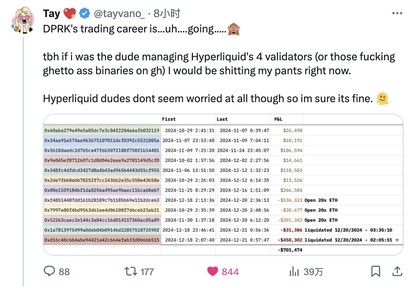The image size is (411, 288).
Task: Click the display name Tay
Action: tap(52, 14)
